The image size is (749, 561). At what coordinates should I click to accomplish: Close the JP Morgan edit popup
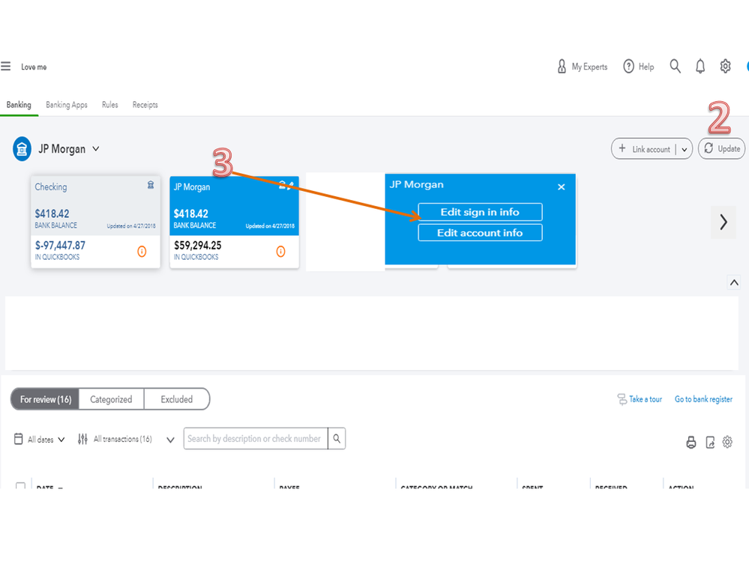(562, 187)
